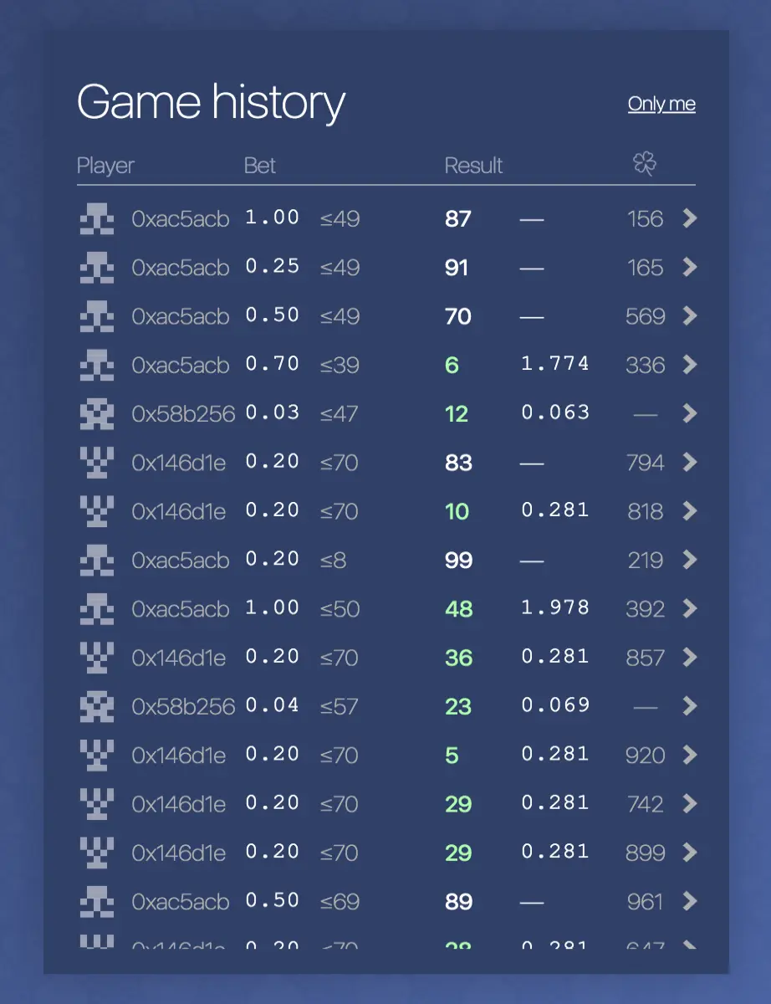
Task: Click the losing result 70
Action: tap(458, 316)
